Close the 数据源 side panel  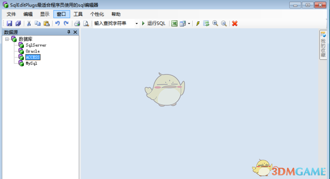click(75, 32)
